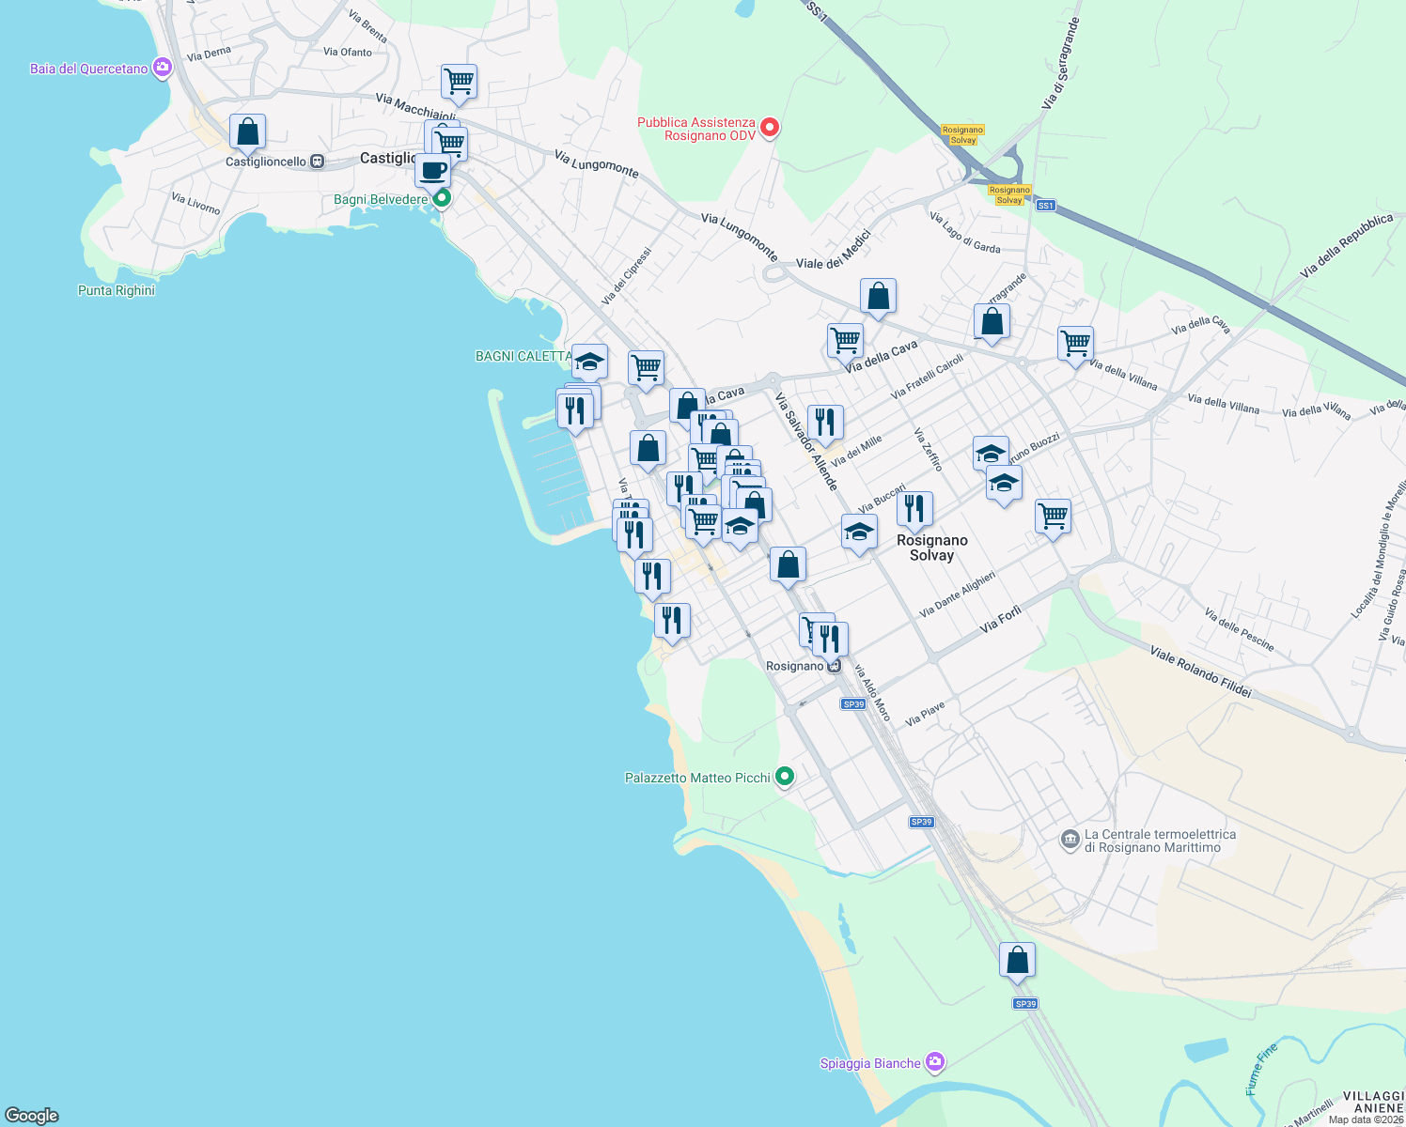Click the SS1 highway shield label
The height and width of the screenshot is (1127, 1406).
point(1044,203)
